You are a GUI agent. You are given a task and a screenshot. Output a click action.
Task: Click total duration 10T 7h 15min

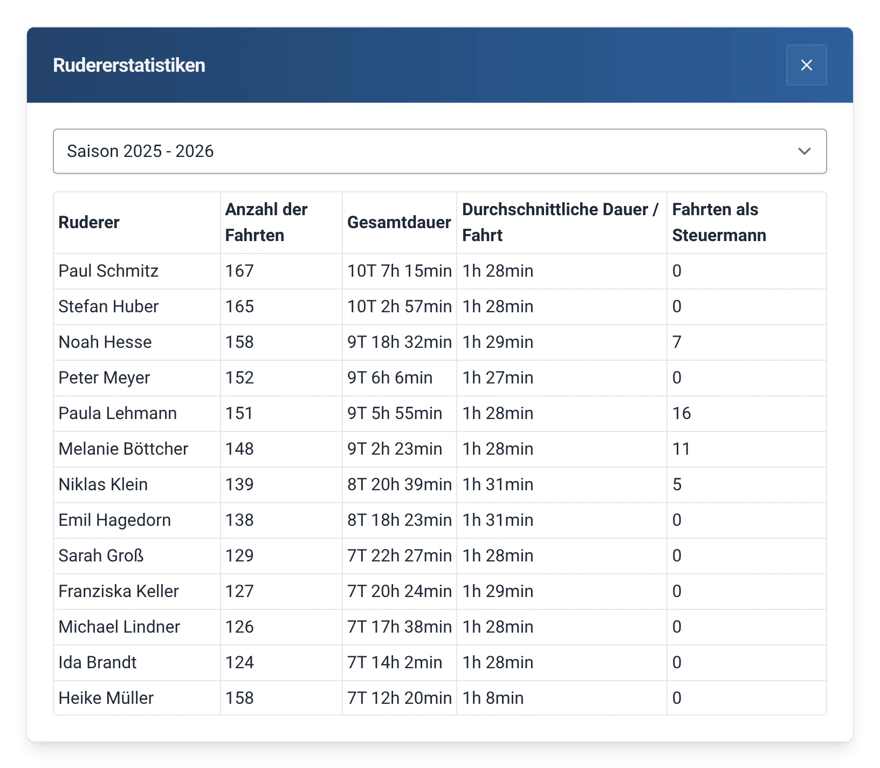pyautogui.click(x=400, y=271)
